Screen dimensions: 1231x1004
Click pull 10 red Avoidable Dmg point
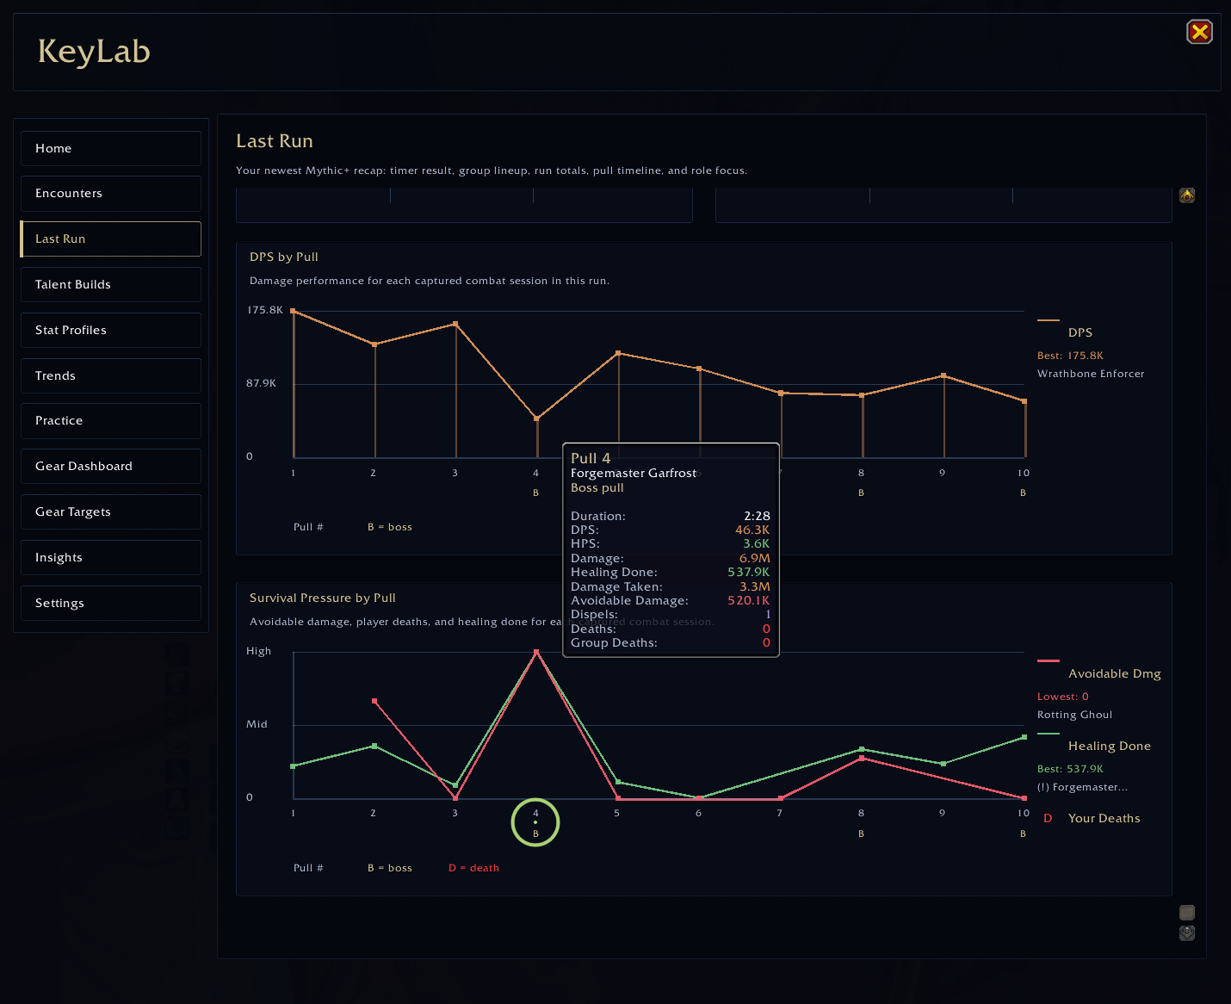pyautogui.click(x=1024, y=798)
